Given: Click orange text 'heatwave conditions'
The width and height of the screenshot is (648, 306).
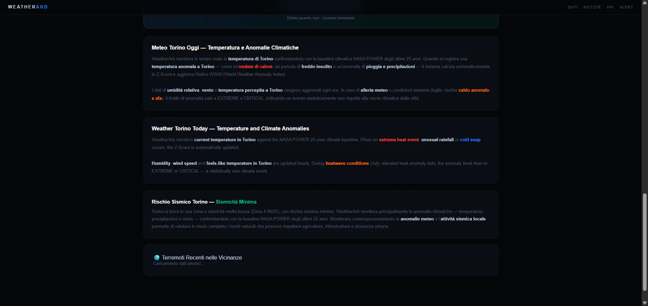Looking at the screenshot, I should pyautogui.click(x=347, y=163).
